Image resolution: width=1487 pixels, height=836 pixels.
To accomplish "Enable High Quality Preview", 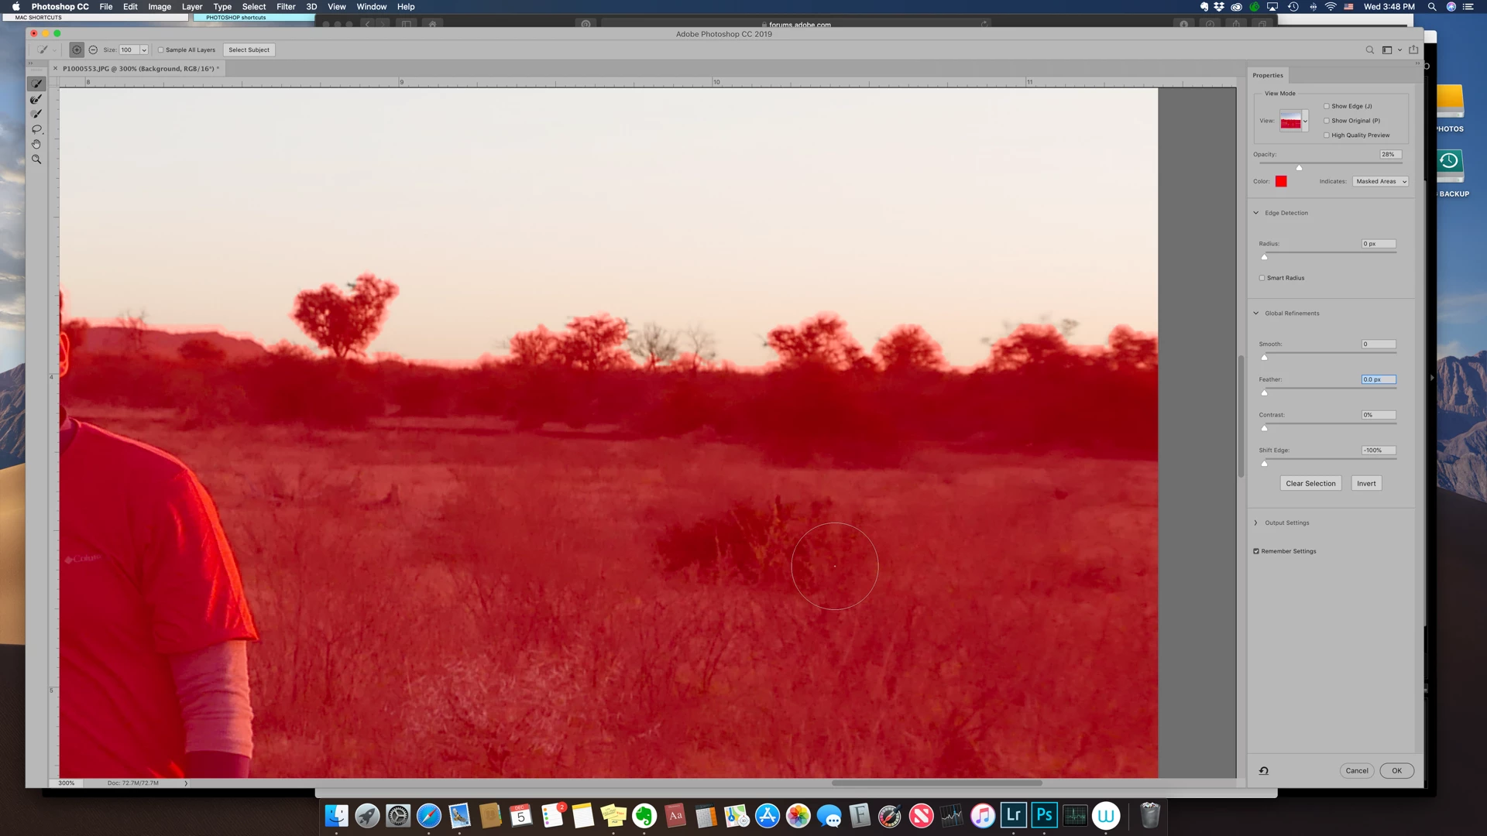I will tap(1327, 135).
